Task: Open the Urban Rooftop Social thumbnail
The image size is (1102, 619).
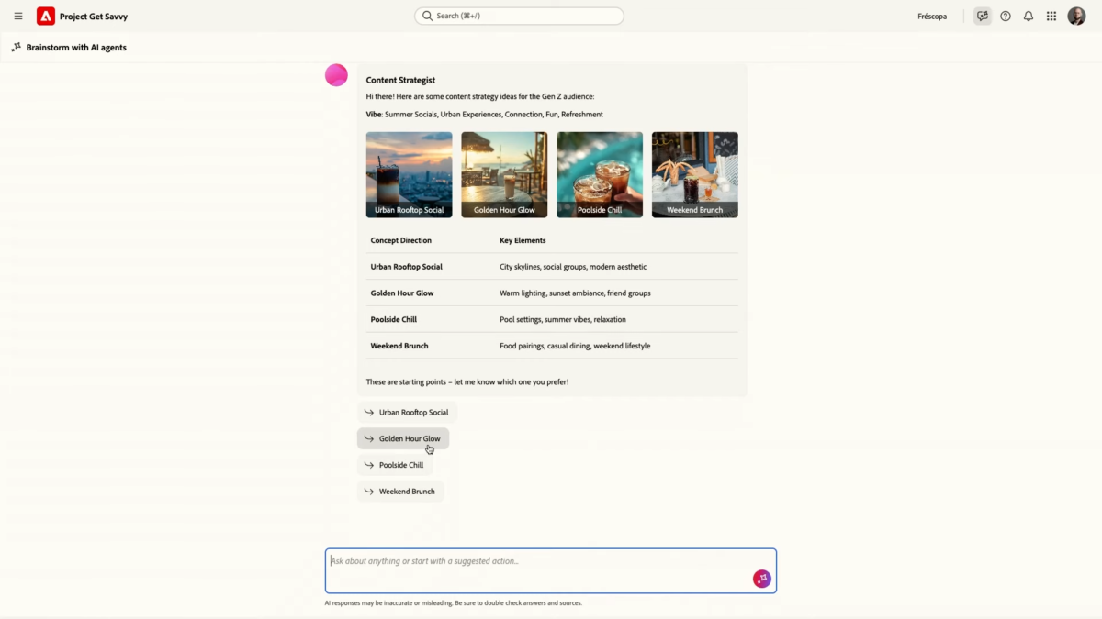Action: click(x=409, y=174)
